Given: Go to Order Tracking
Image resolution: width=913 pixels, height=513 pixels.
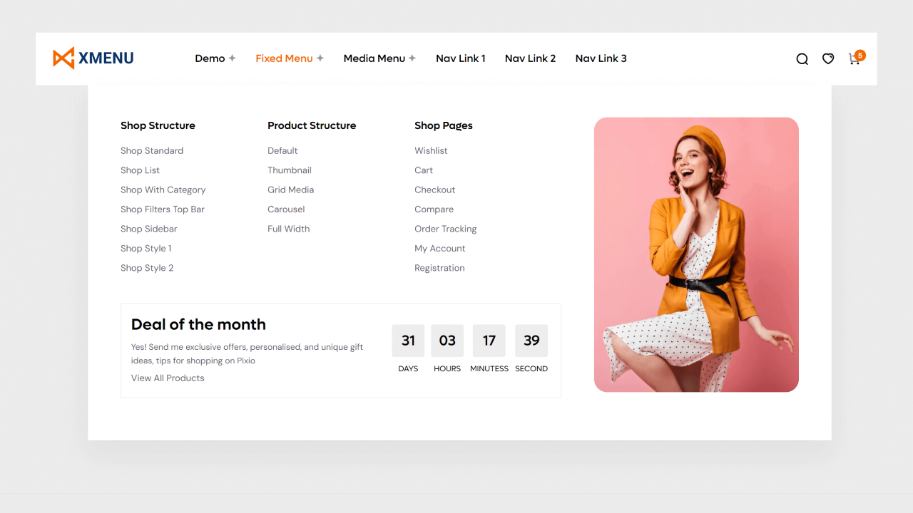Looking at the screenshot, I should coord(445,229).
